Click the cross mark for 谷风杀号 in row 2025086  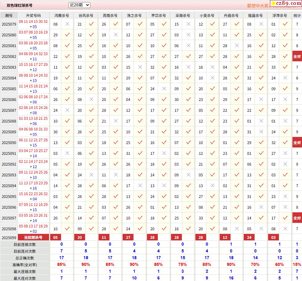[92, 99]
